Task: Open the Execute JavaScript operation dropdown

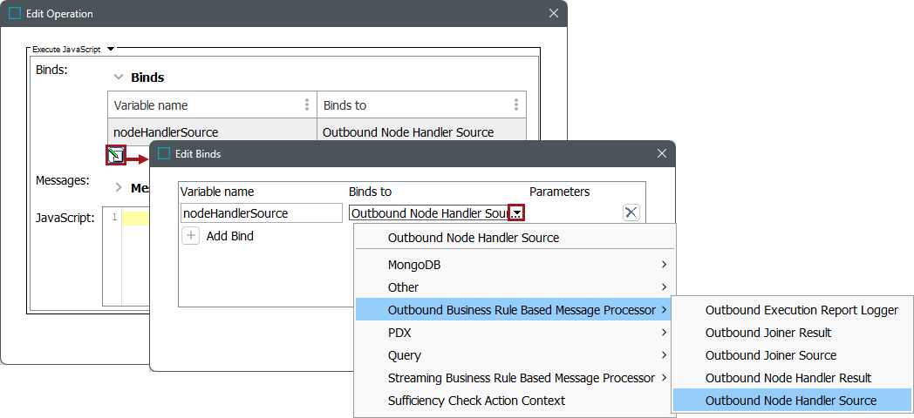Action: (110, 50)
